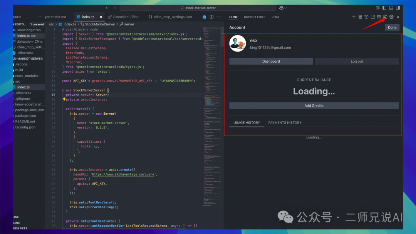
Task: Click the src breadcrumb segment
Action: (x=52, y=24)
